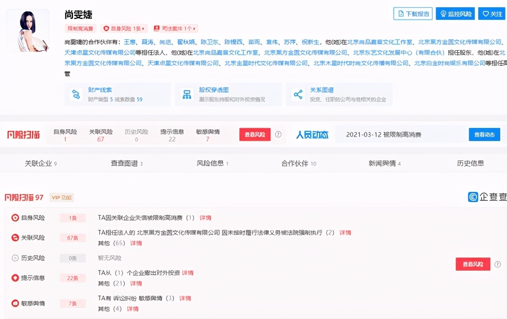Open the 关联企业 tab
Screen dimensions: 507x319
(40, 163)
